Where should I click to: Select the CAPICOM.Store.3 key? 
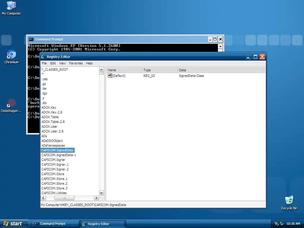pos(54,188)
